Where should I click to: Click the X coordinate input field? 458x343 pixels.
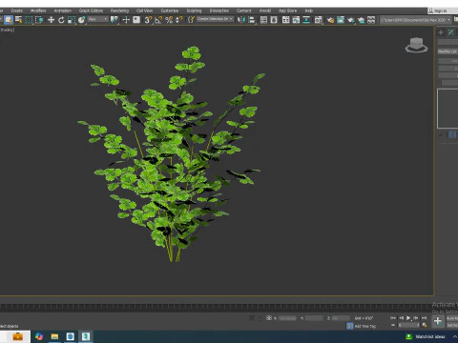coord(287,318)
